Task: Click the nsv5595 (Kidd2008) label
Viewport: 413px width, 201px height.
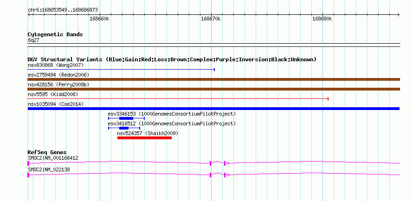Action: (53, 94)
